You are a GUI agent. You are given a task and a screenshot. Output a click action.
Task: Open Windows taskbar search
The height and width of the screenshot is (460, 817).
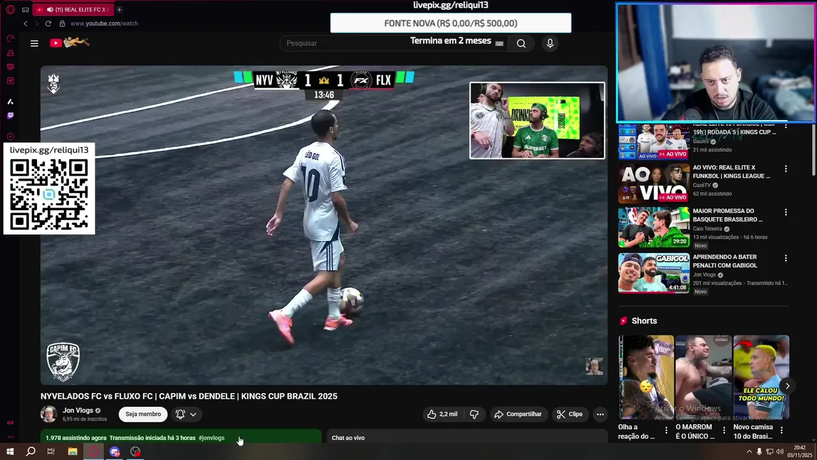point(31,452)
